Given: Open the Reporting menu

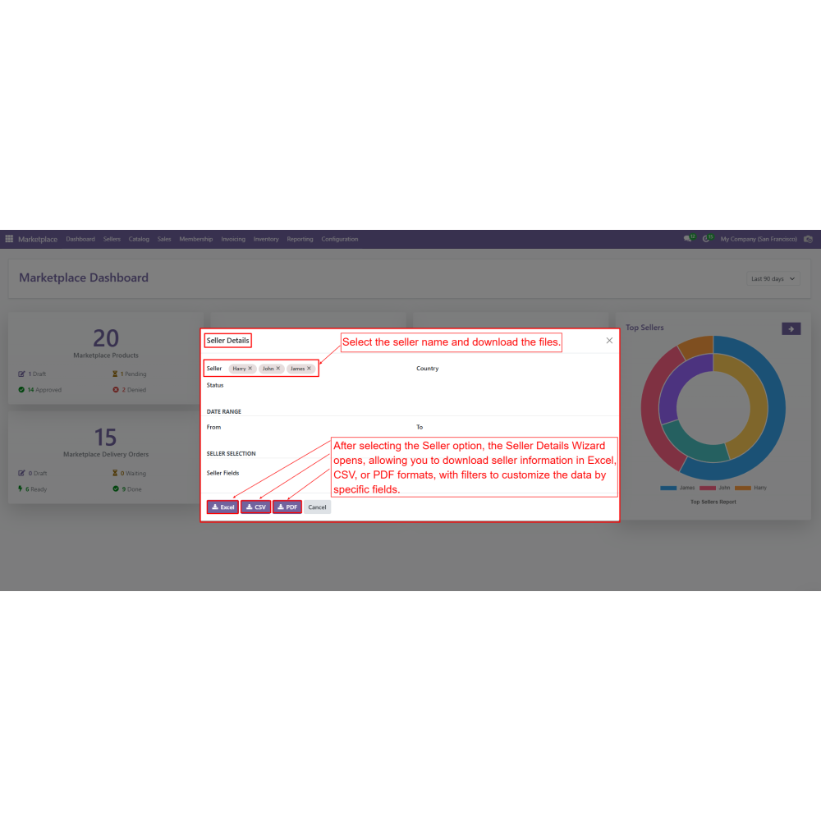Looking at the screenshot, I should 300,239.
